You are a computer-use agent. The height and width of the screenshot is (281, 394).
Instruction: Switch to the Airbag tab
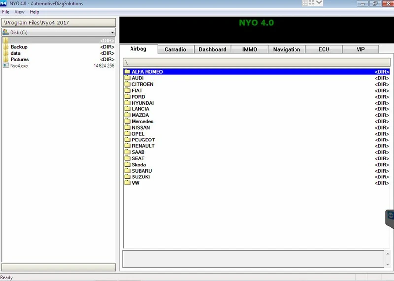click(138, 49)
